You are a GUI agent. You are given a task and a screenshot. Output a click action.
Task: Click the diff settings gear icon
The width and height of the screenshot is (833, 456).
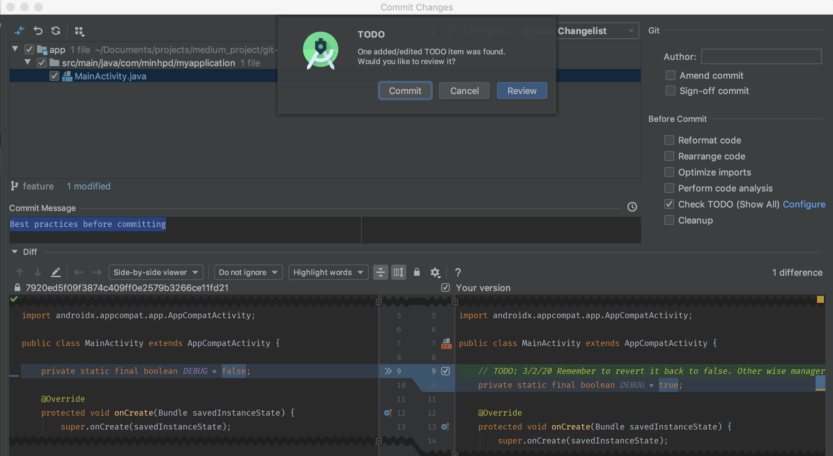tap(435, 272)
